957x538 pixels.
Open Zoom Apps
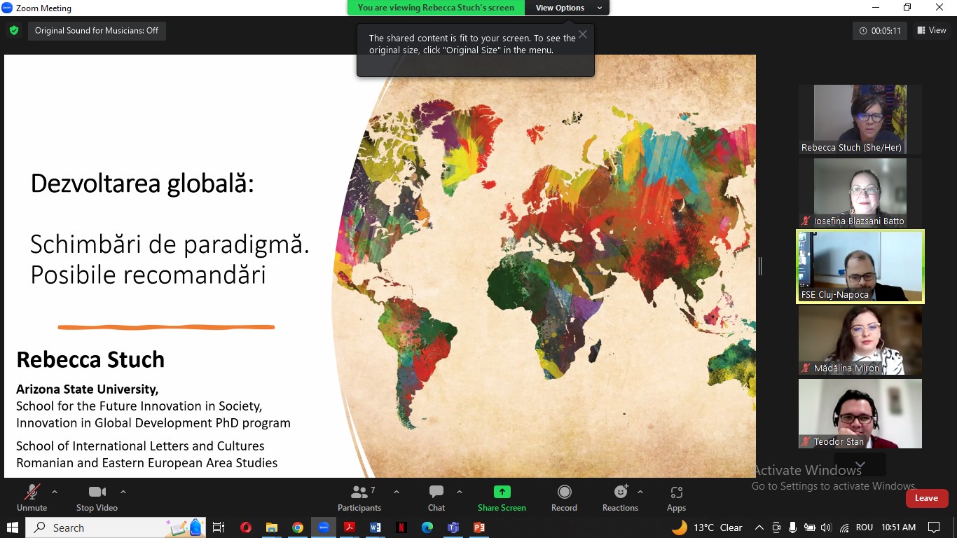point(676,498)
